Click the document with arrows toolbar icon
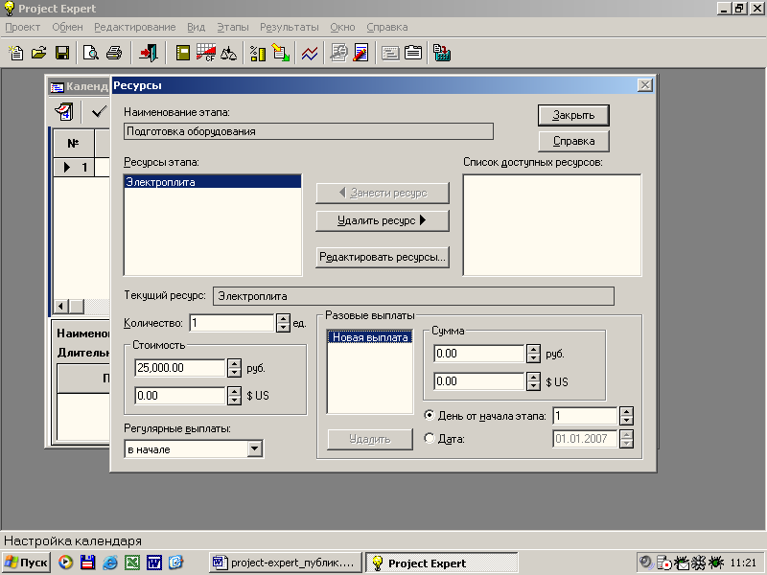Image resolution: width=767 pixels, height=575 pixels. coord(281,53)
